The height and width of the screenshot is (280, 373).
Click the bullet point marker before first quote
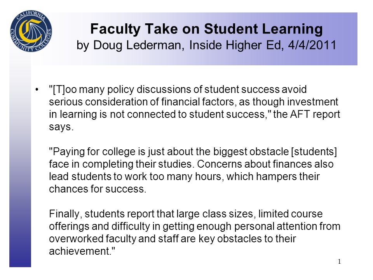pos(37,90)
